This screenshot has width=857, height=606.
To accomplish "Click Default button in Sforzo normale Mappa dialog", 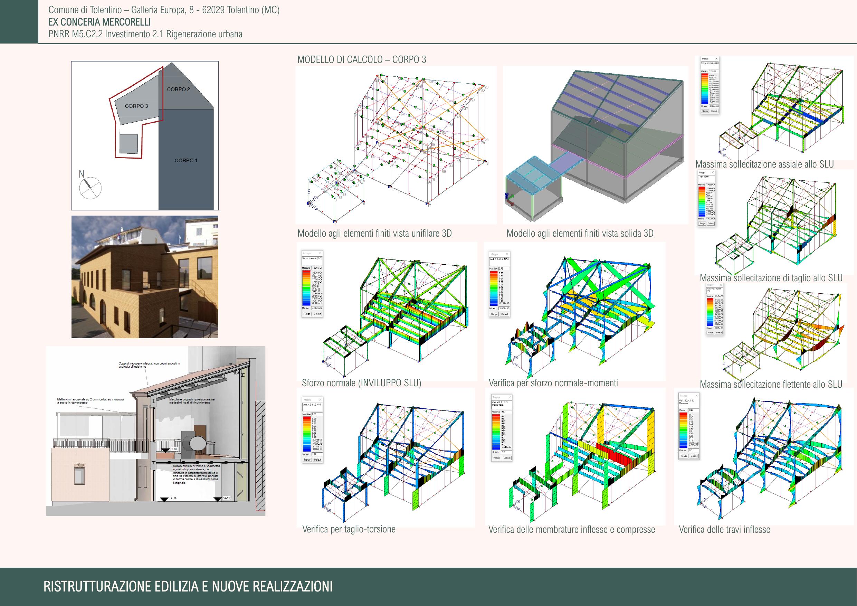I will pyautogui.click(x=317, y=314).
